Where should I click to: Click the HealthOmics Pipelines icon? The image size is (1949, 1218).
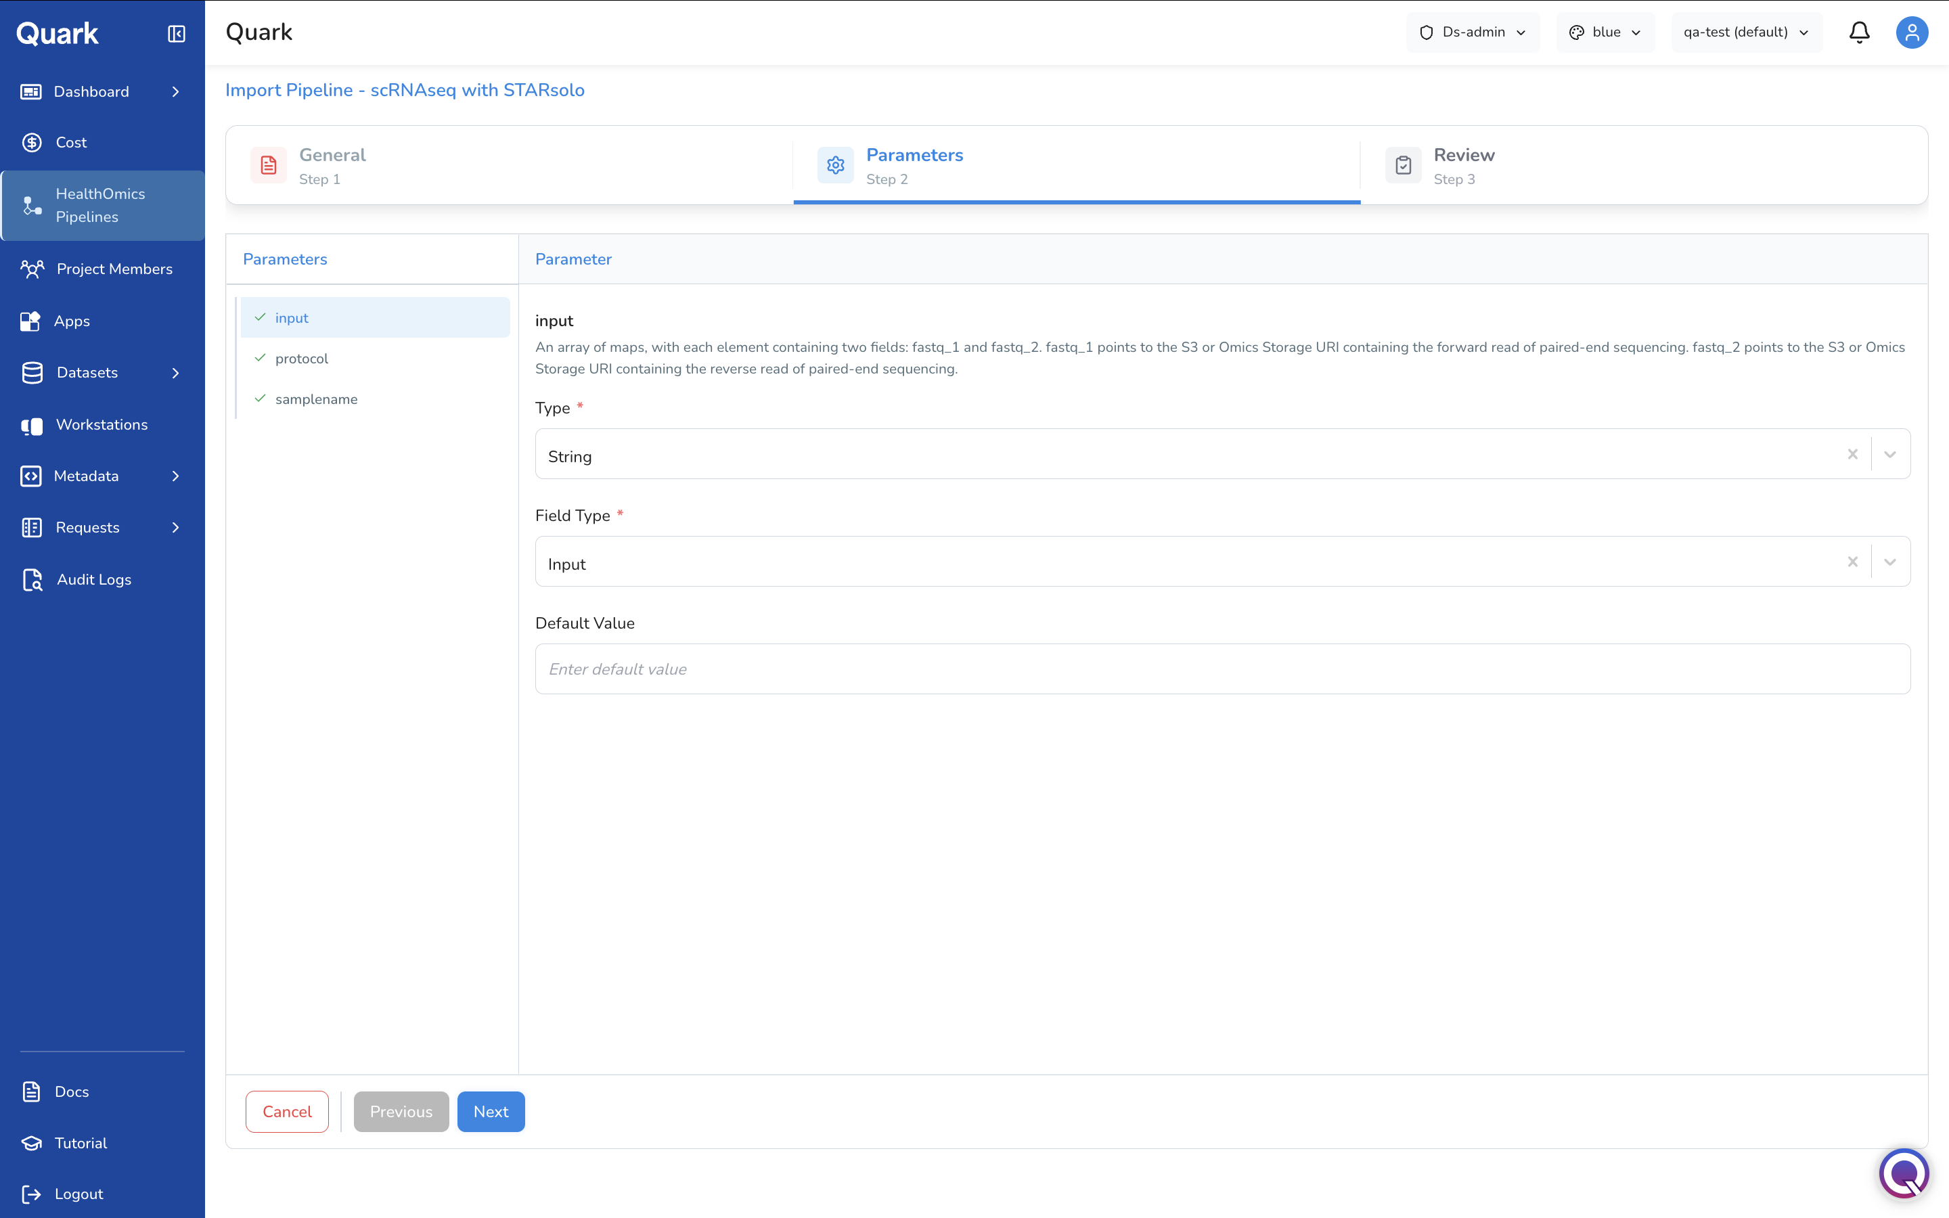[x=31, y=206]
